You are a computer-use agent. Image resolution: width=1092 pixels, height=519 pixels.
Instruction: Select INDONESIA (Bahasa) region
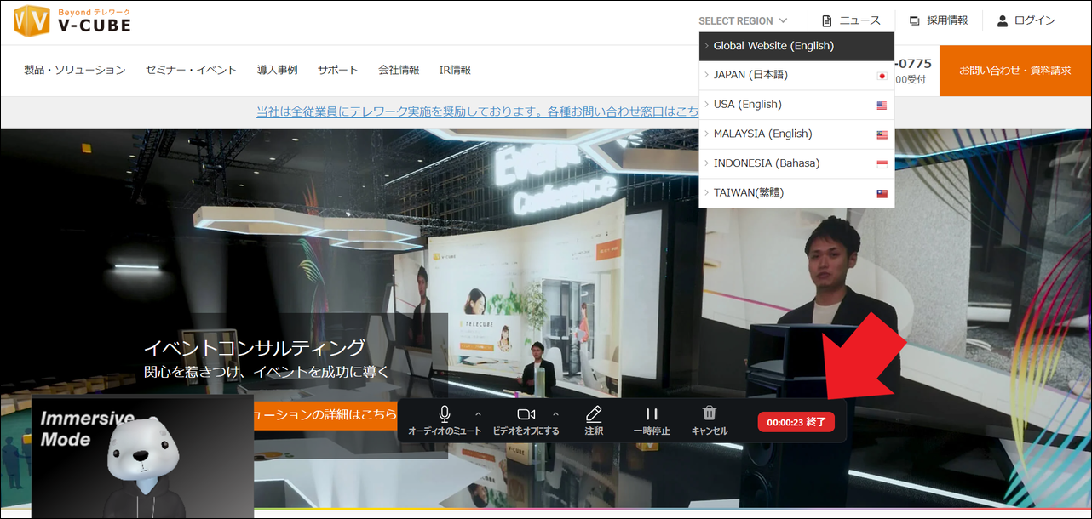pos(796,163)
